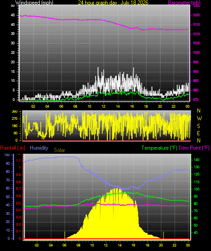Pick the 25 value on the windspeed axis
Screen dimensions: 211x251
click(x=13, y=52)
